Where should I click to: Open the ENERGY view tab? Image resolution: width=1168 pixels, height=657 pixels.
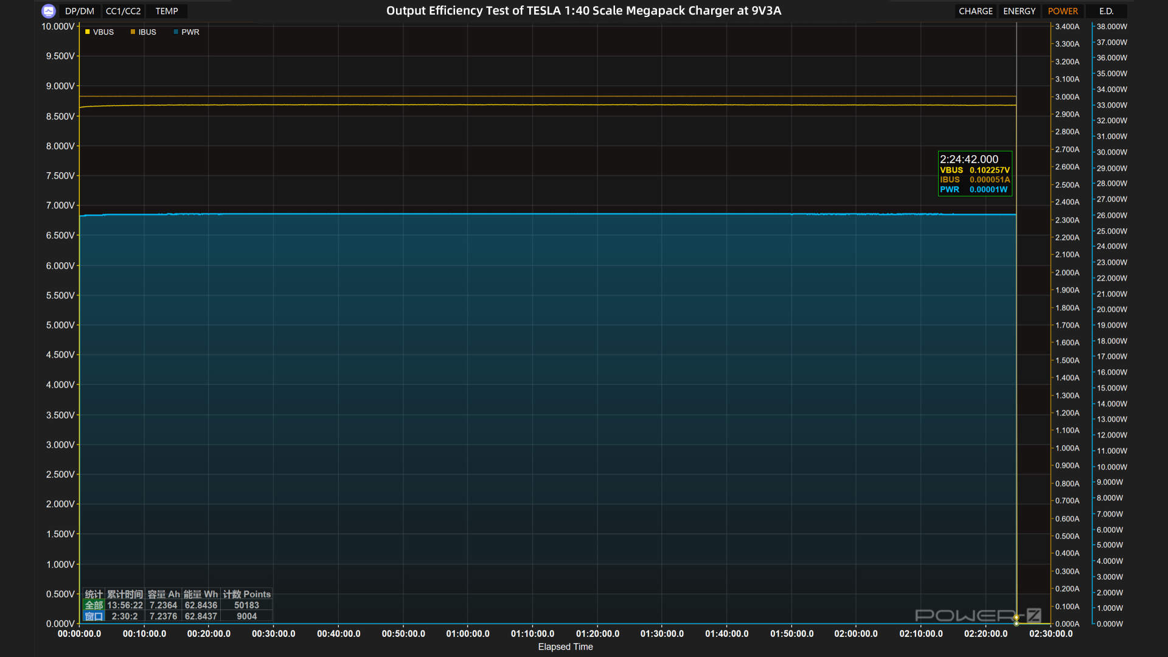pyautogui.click(x=1019, y=11)
